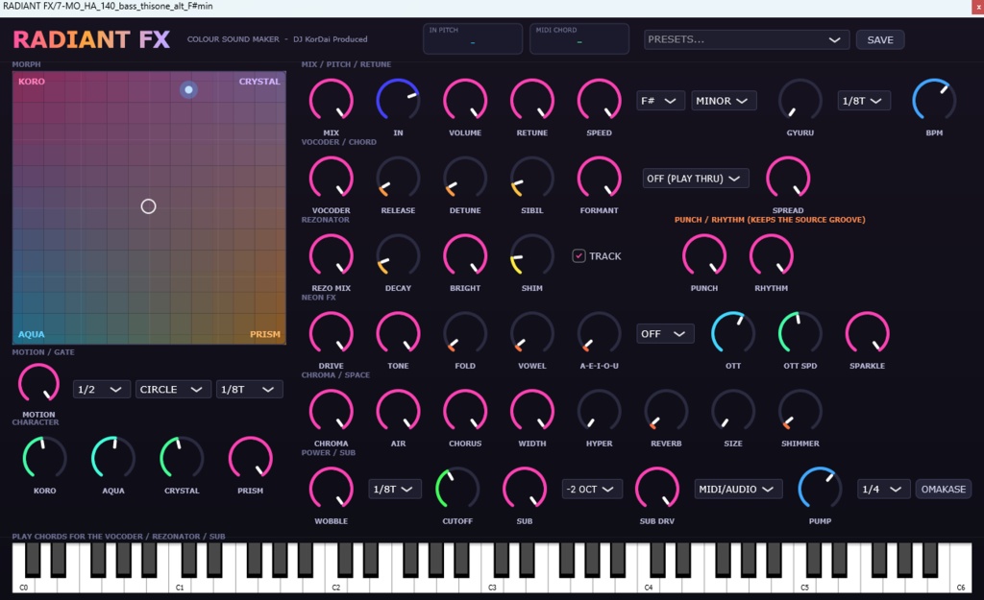Viewport: 984px width, 600px height.
Task: Open the OFF (PLAY THRU) dropdown
Action: click(x=696, y=179)
